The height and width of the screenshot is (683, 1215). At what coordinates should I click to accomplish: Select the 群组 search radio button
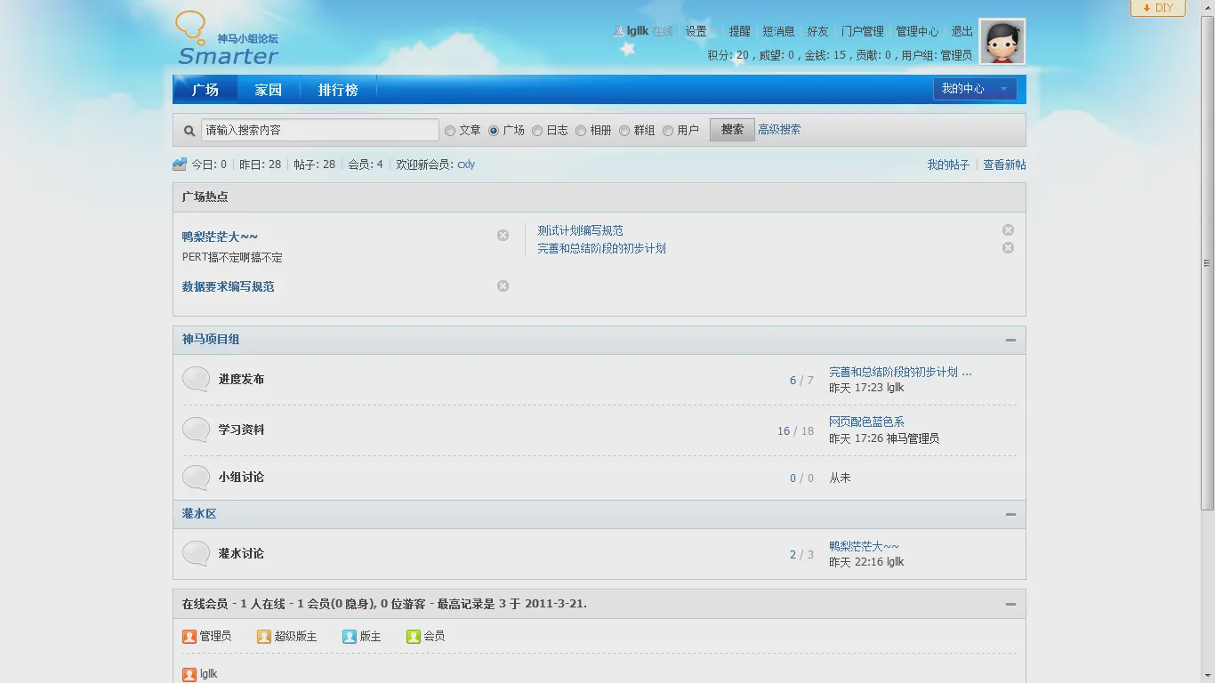click(624, 131)
